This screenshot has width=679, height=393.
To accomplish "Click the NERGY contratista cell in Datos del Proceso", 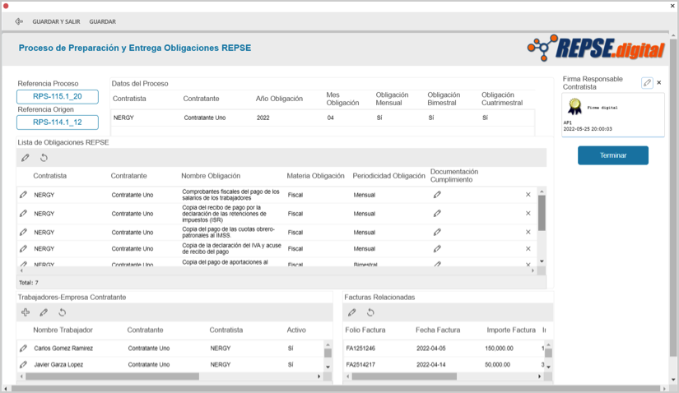I will (123, 118).
